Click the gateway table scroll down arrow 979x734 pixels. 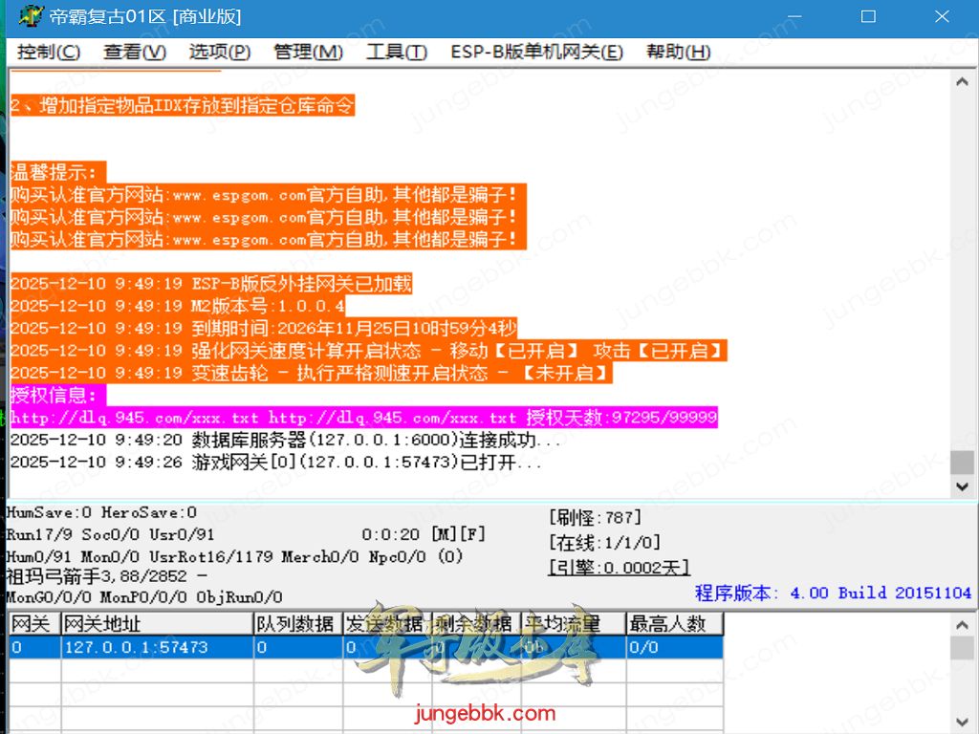point(962,721)
